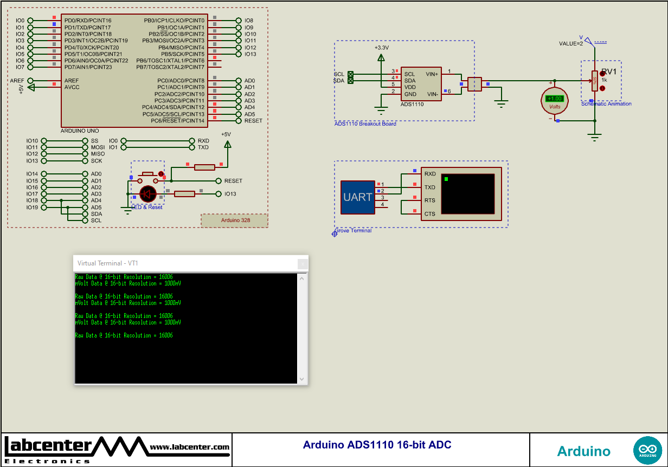This screenshot has height=467, width=668.
Task: Click the blue UART block
Action: point(357,197)
